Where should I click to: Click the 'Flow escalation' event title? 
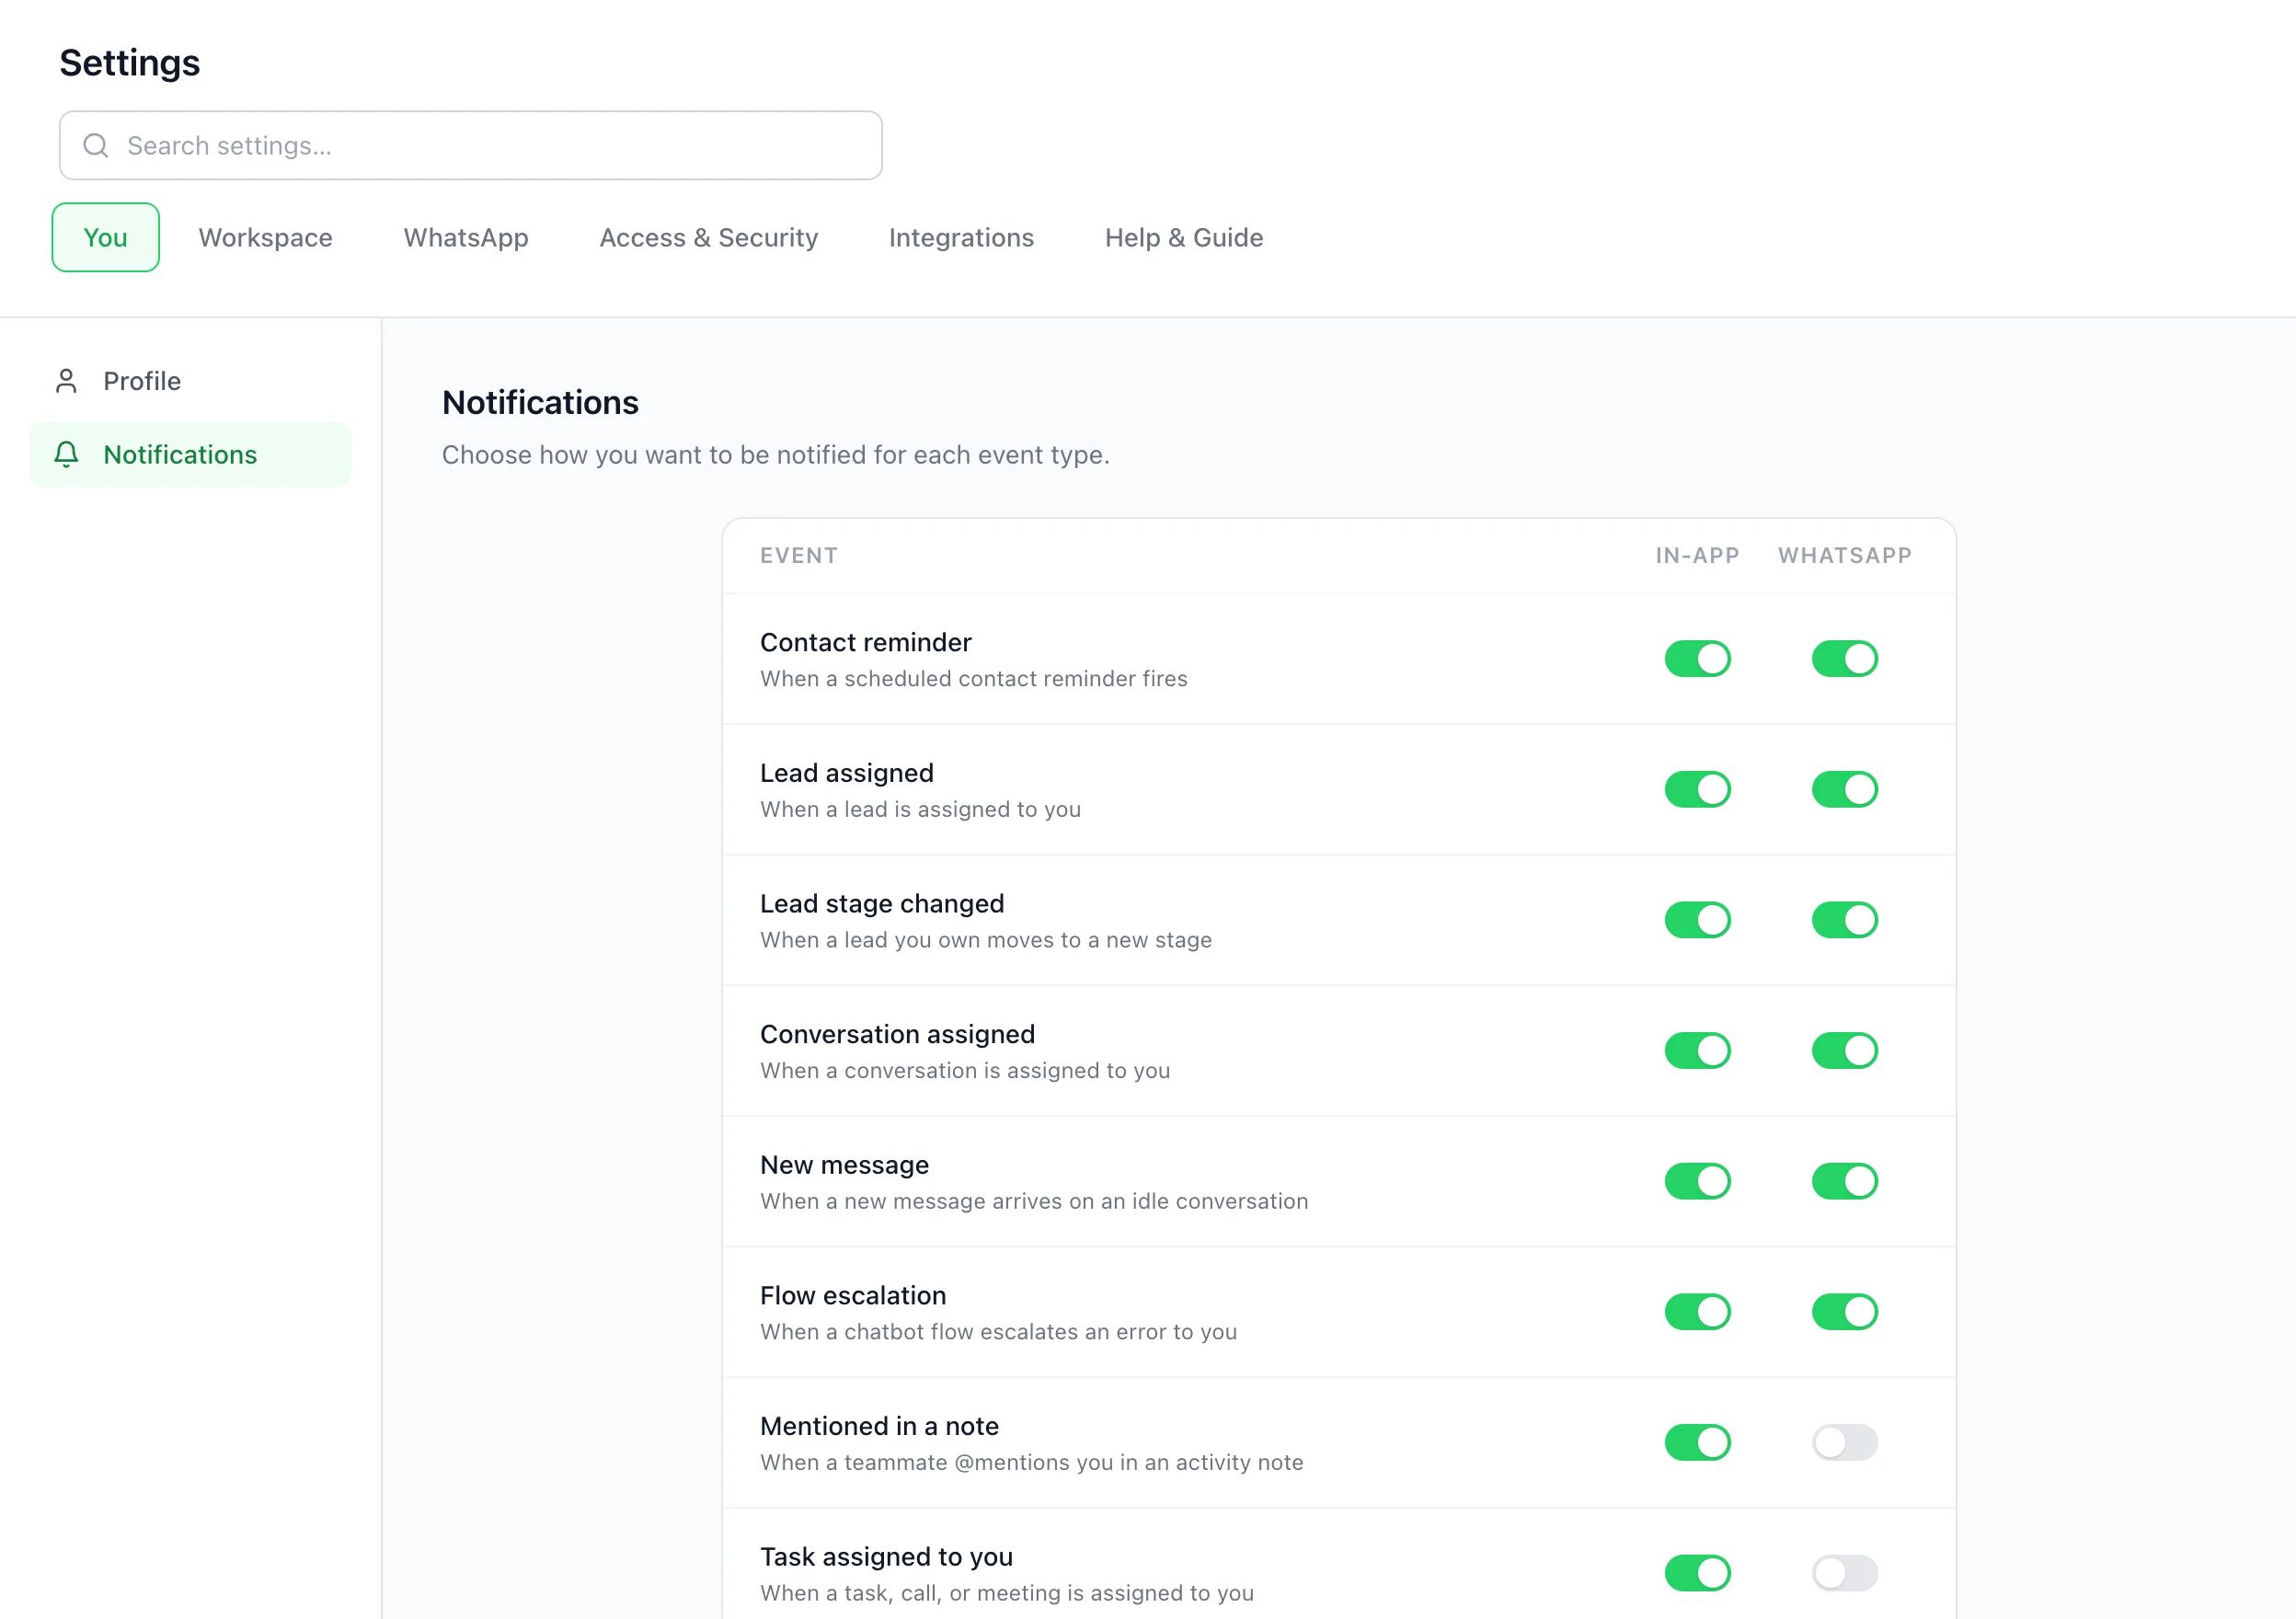[853, 1296]
